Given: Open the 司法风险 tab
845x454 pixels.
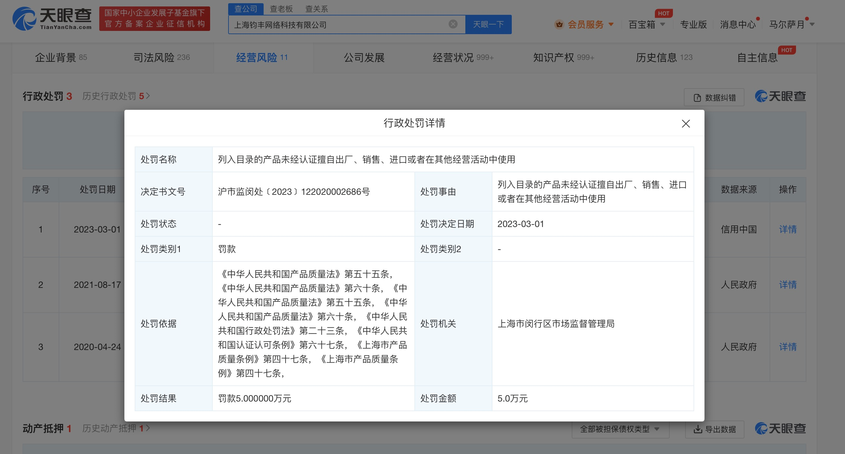Looking at the screenshot, I should pos(161,57).
